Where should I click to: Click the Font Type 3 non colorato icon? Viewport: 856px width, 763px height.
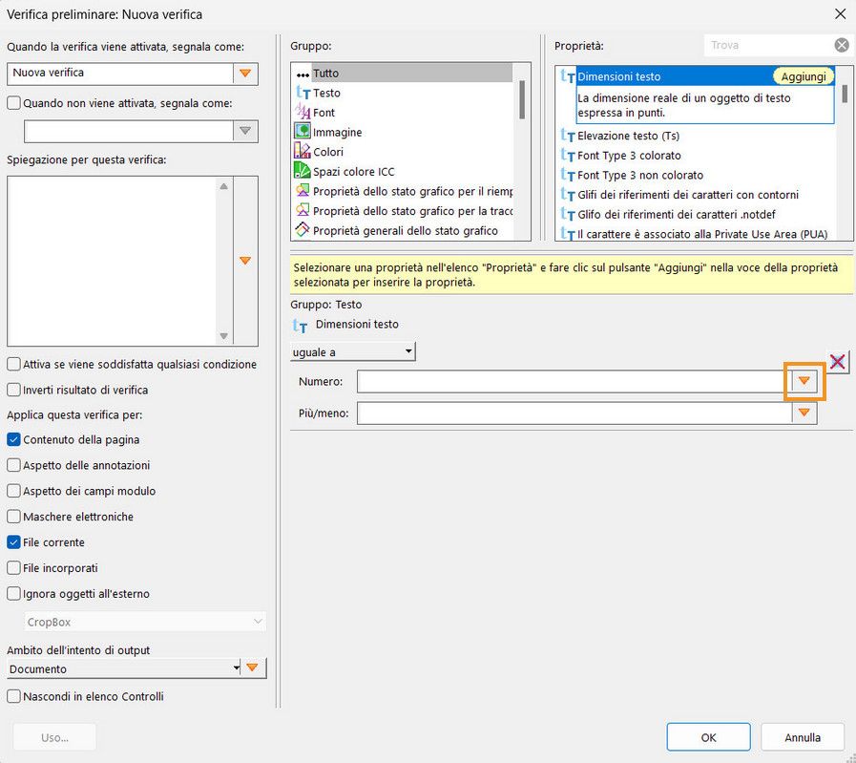pos(568,175)
